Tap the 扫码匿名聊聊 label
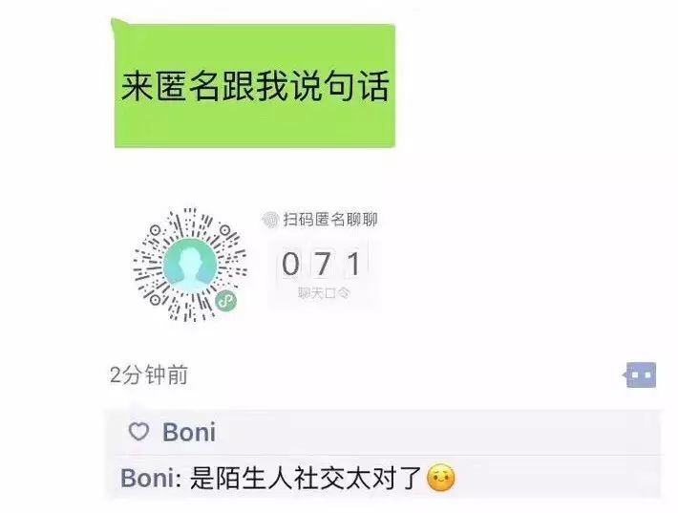 coord(330,220)
